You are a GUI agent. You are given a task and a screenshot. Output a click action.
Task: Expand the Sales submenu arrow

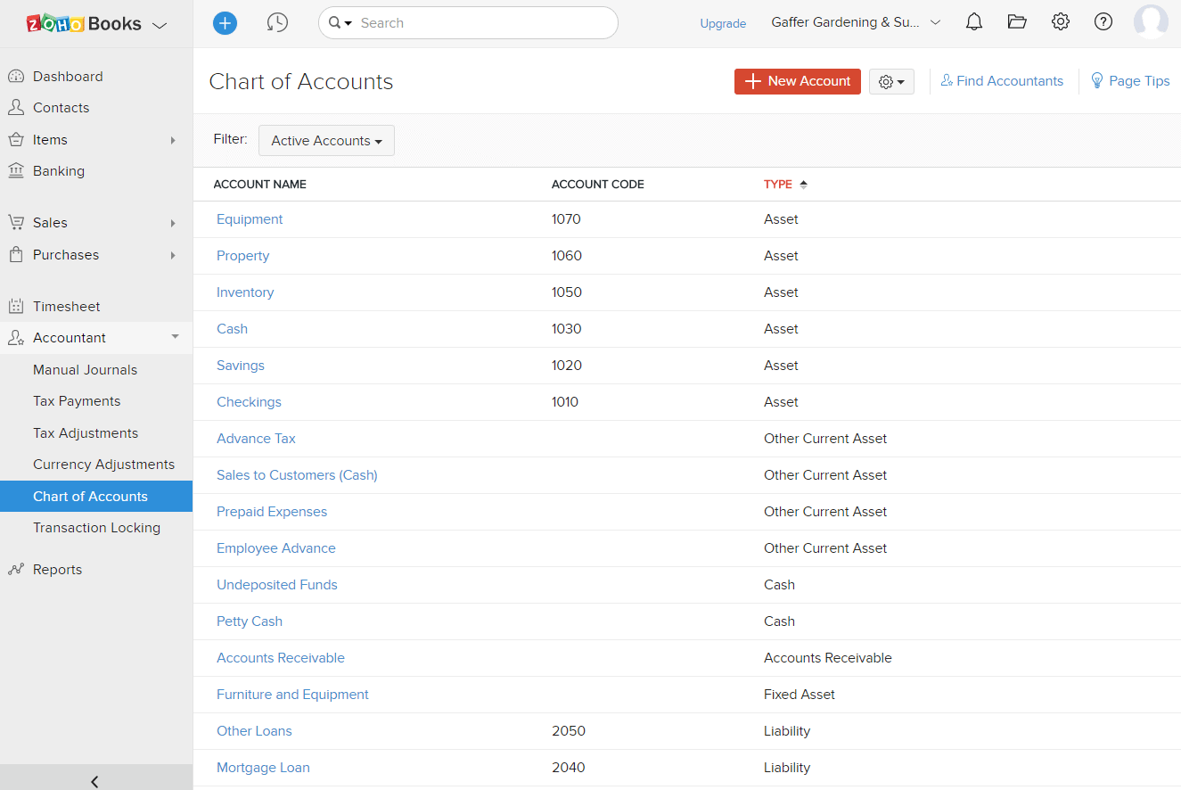(173, 223)
